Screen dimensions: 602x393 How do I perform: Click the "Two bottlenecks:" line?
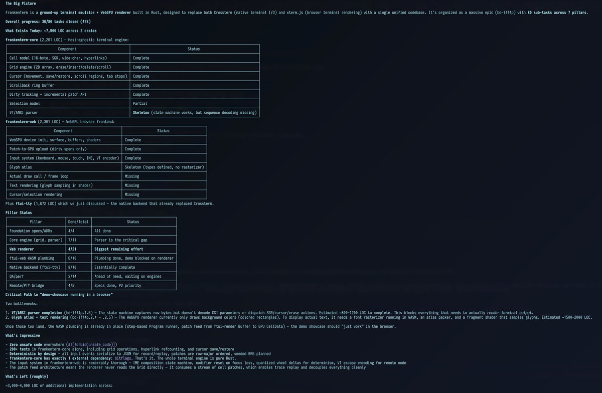point(23,303)
